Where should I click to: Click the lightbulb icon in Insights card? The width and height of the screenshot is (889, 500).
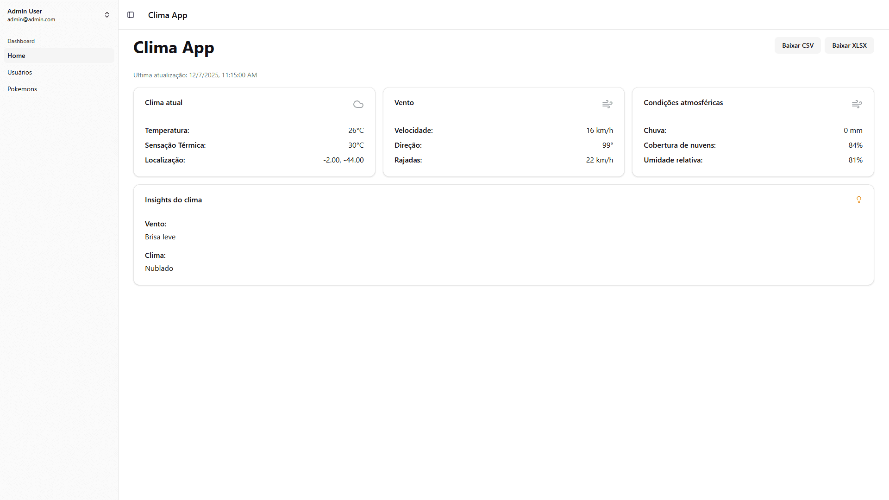coord(858,200)
